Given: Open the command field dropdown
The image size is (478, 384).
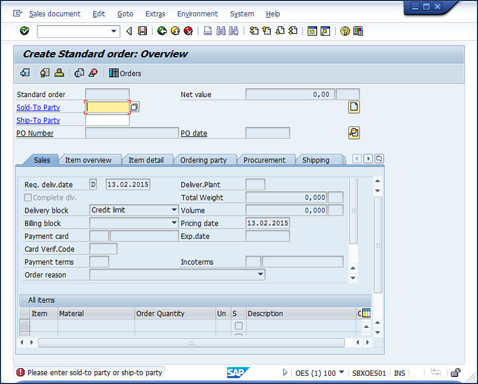Looking at the screenshot, I should click(x=114, y=31).
